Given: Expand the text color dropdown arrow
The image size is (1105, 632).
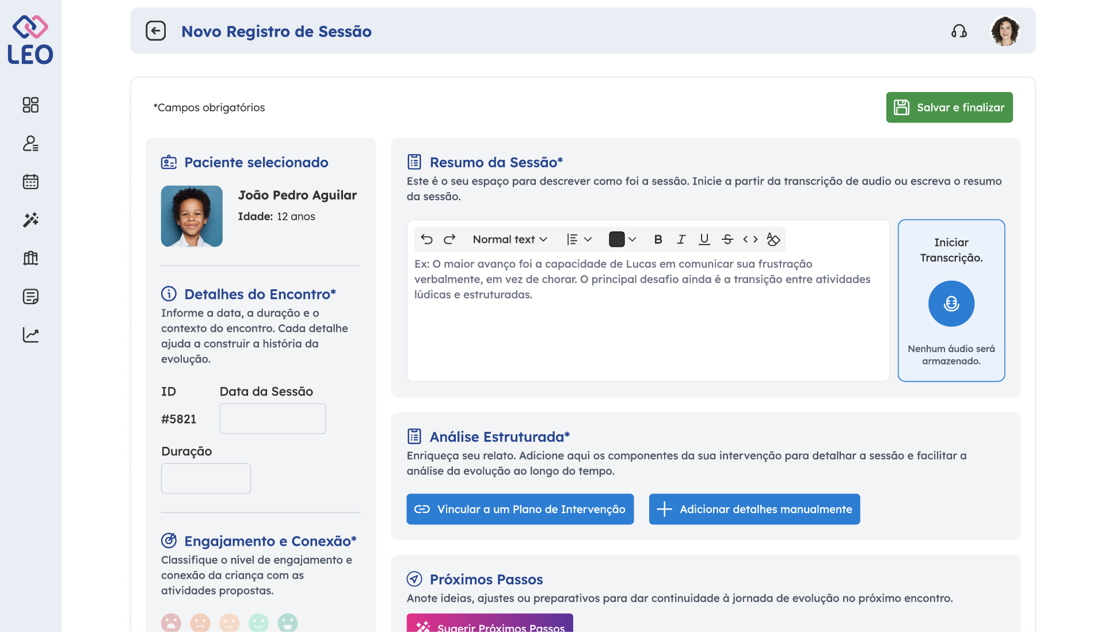Looking at the screenshot, I should click(x=632, y=239).
